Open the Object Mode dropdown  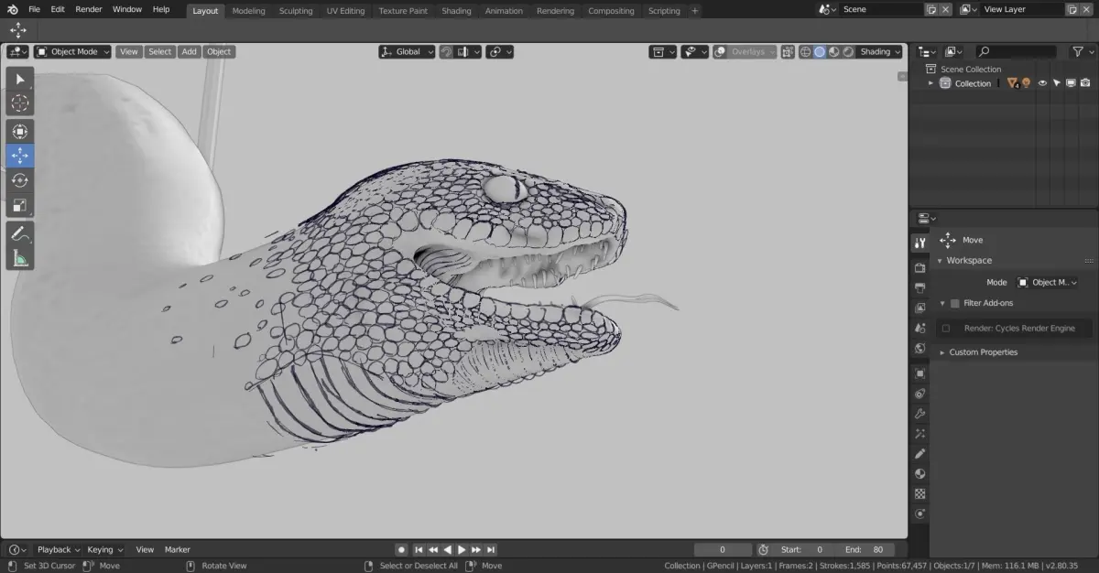[x=72, y=52]
